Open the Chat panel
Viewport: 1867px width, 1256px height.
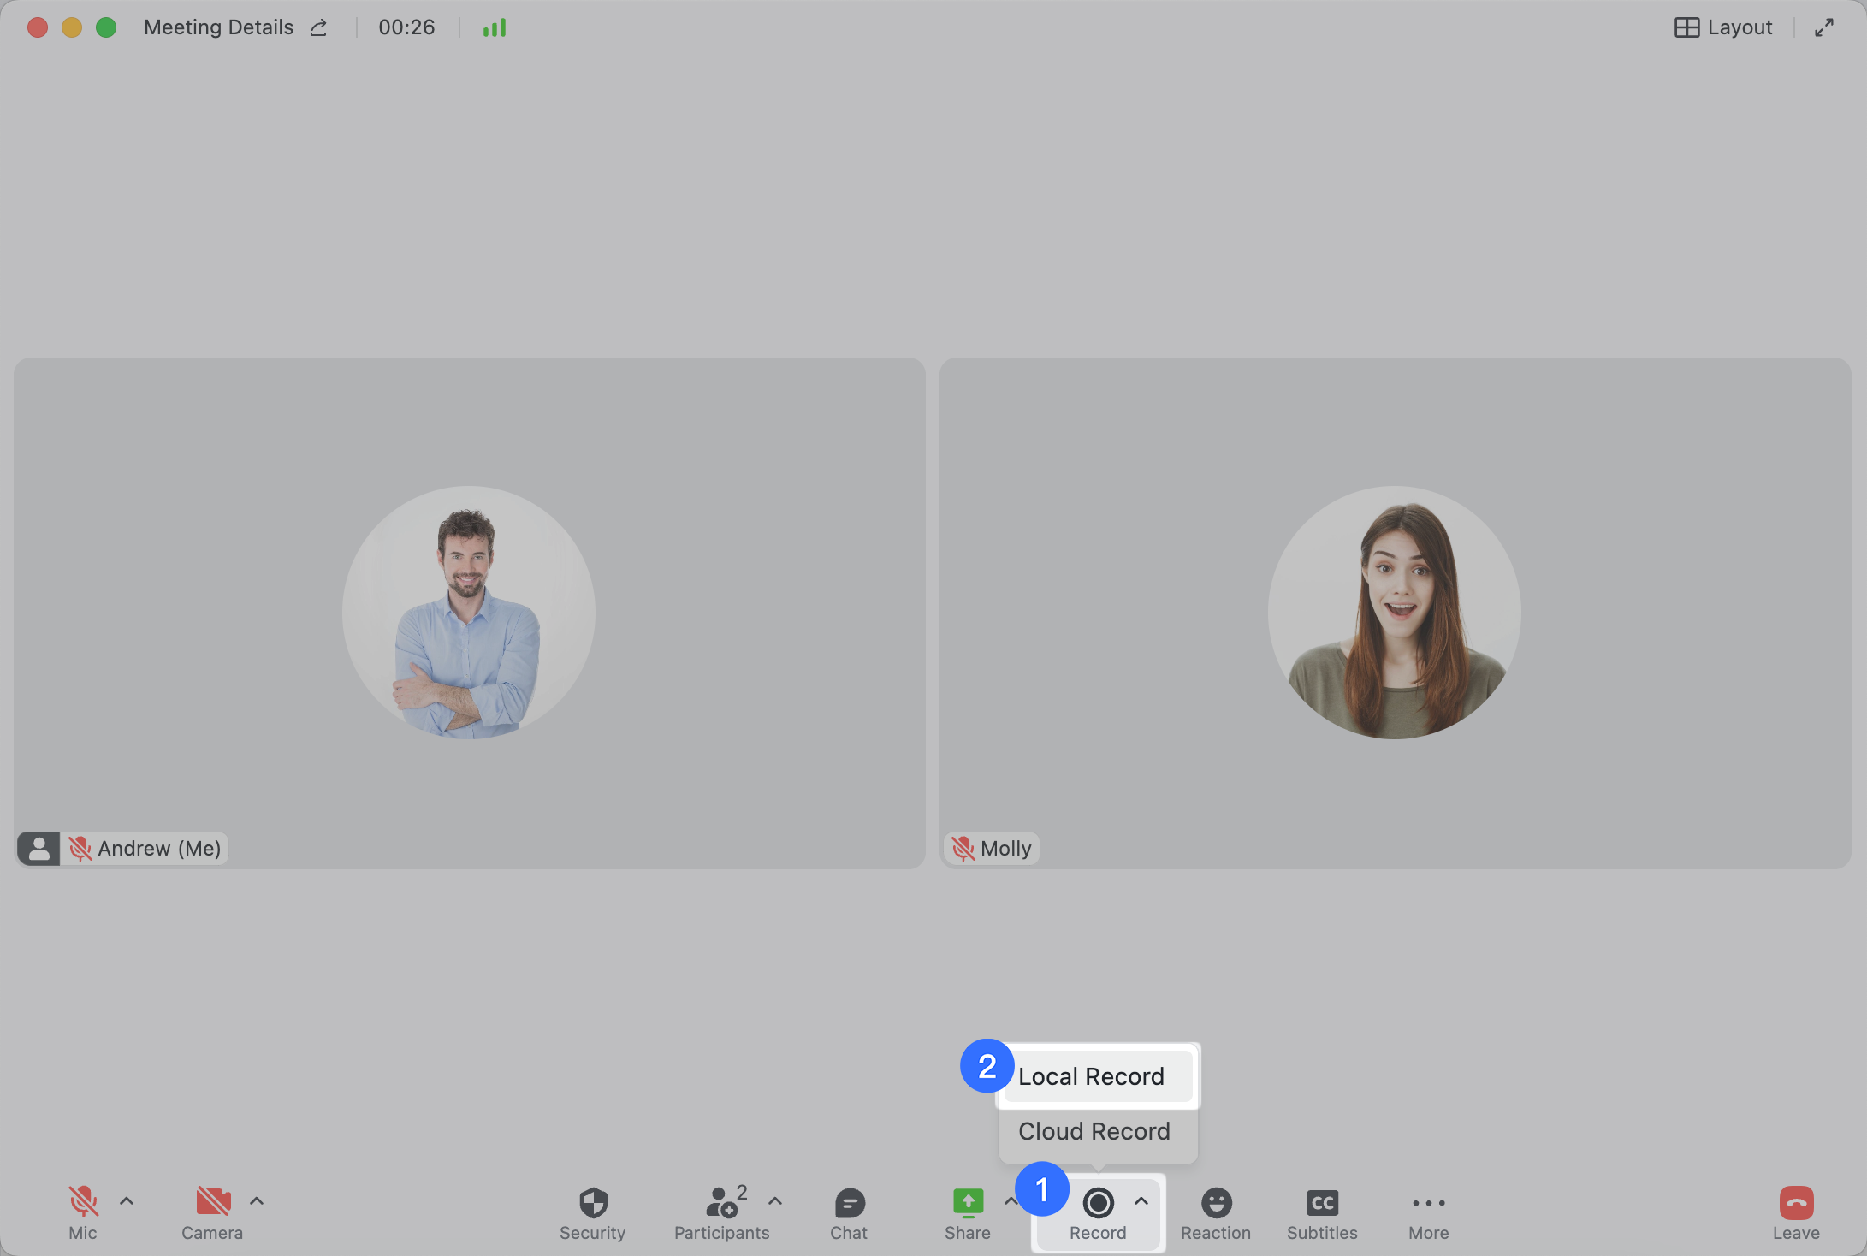tap(848, 1202)
